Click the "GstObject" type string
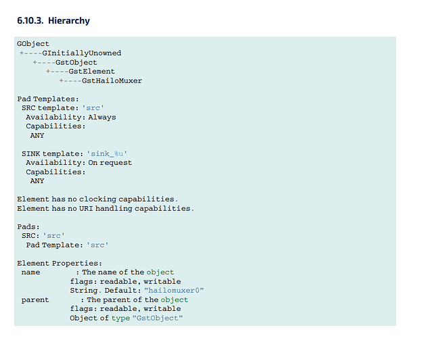This screenshot has height=338, width=433. (158, 318)
